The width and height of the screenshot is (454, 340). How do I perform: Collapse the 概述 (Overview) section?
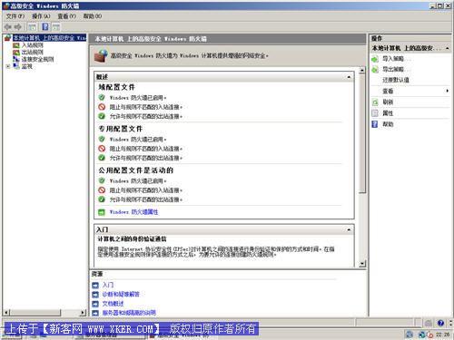click(349, 77)
